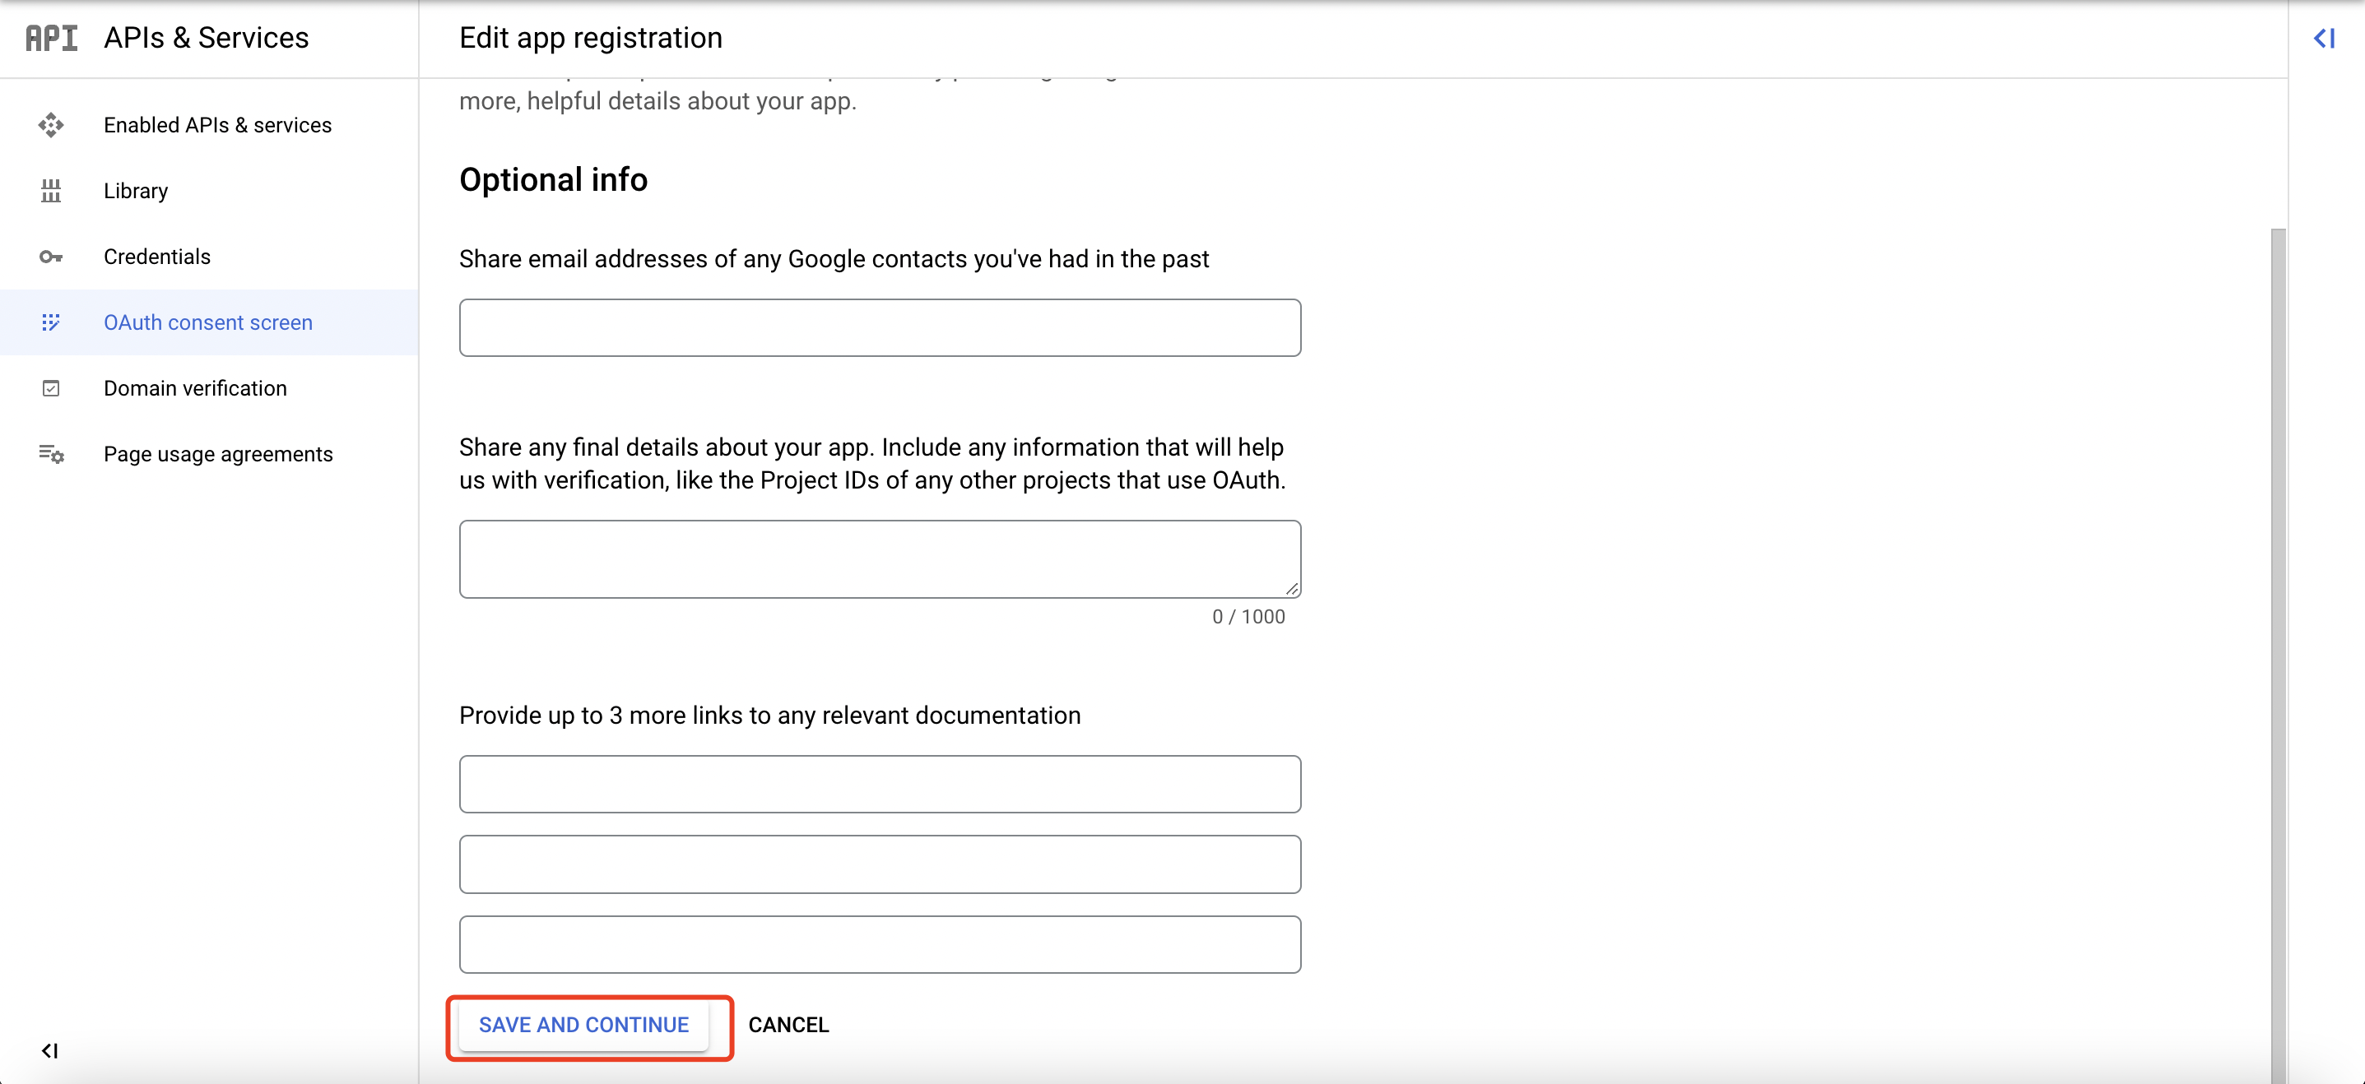Click the first documentation link field

coord(880,784)
